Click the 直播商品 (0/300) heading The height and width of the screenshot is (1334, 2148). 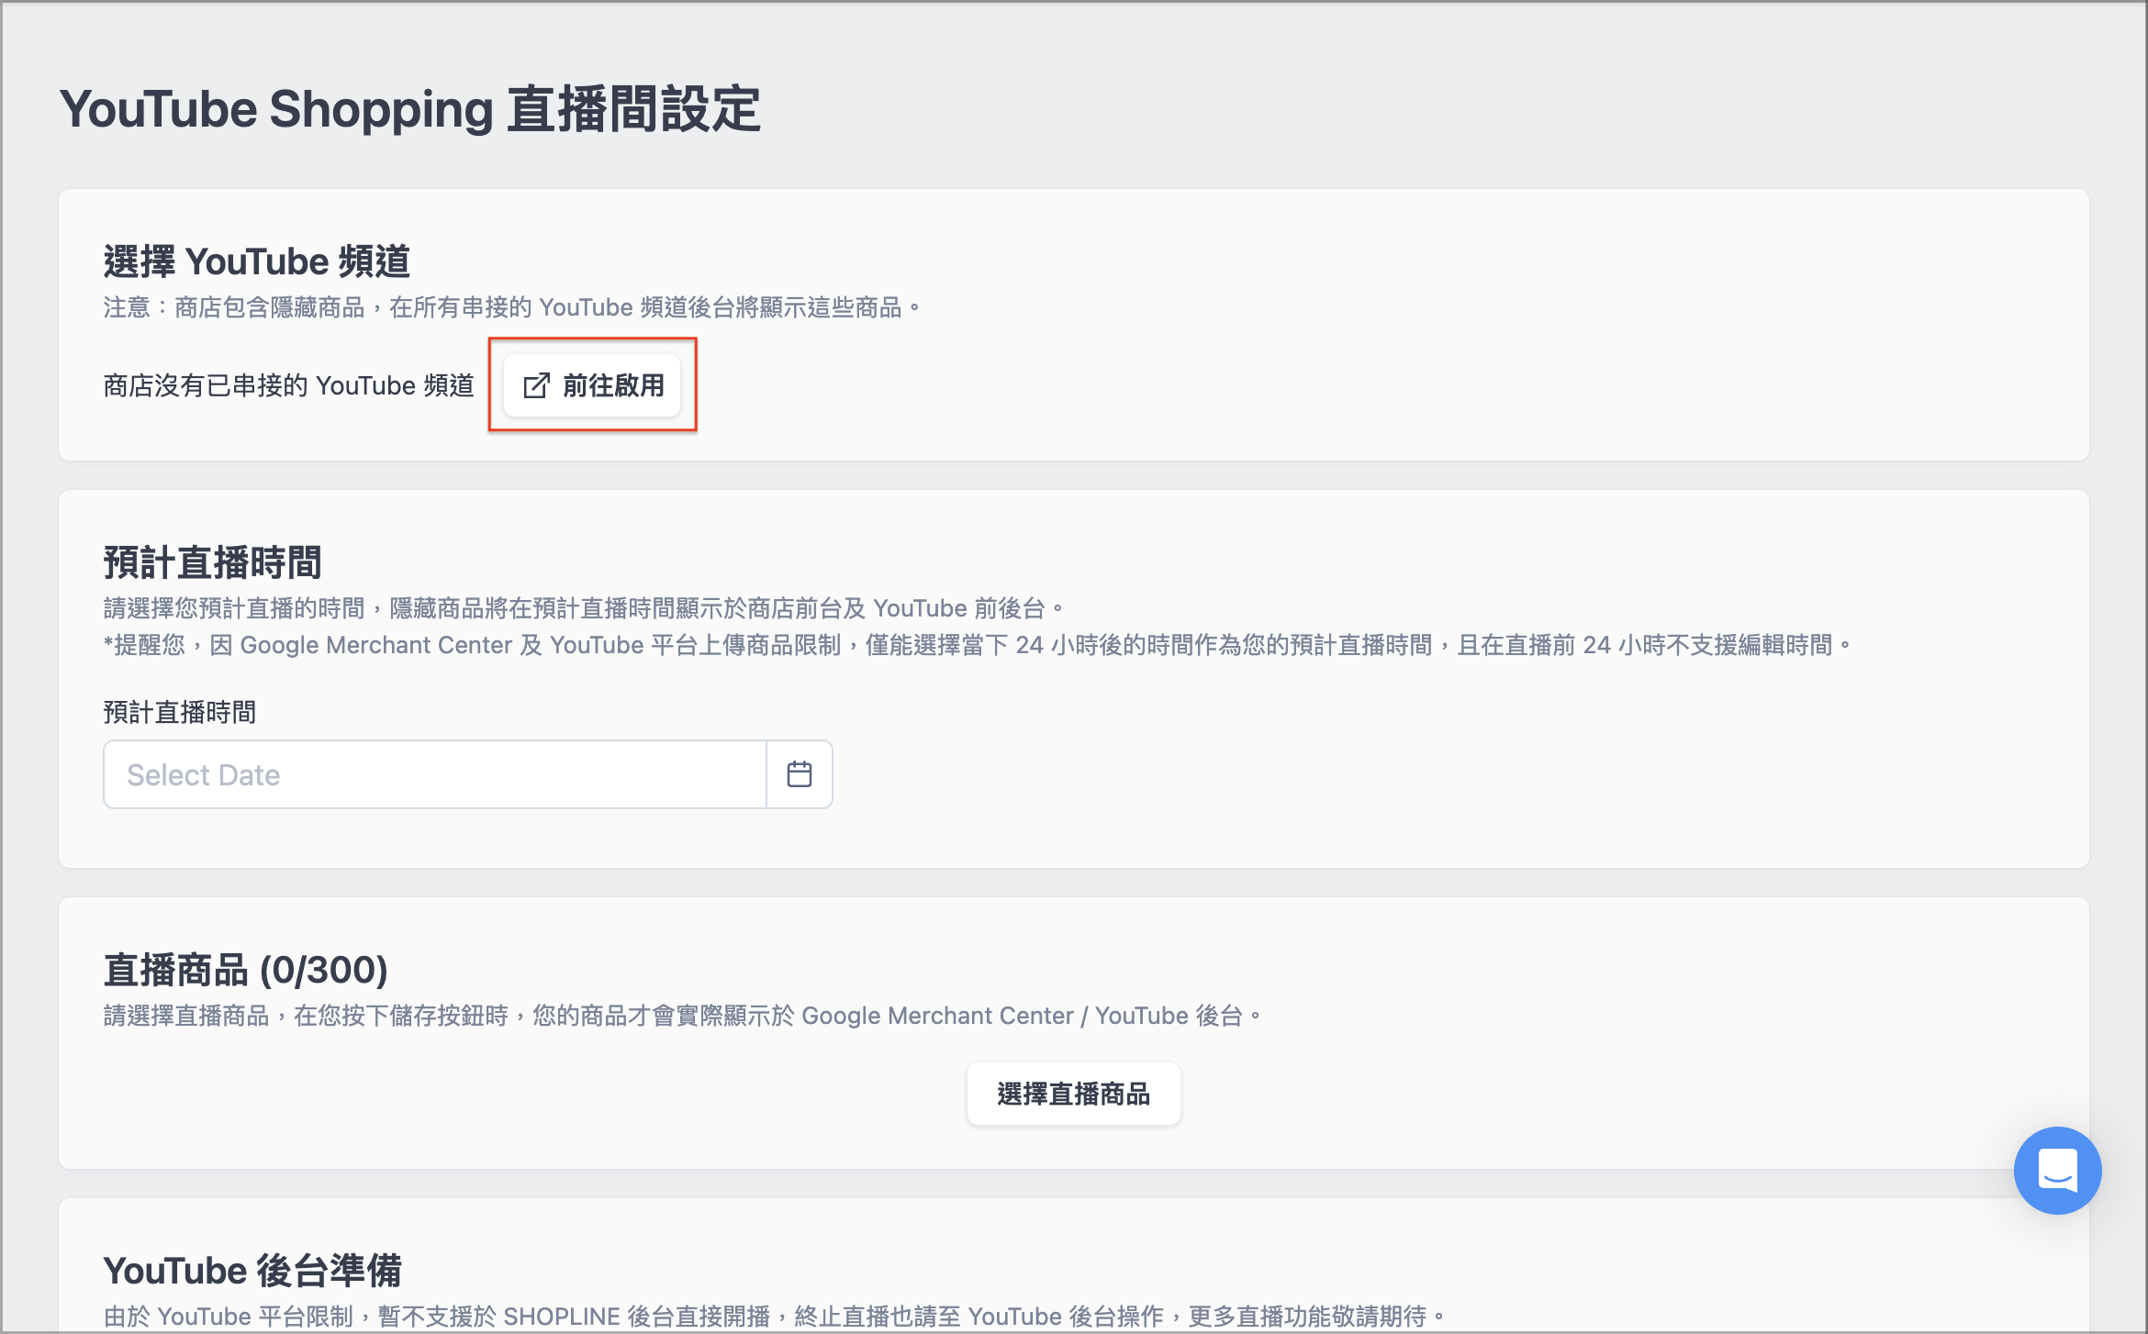tap(246, 970)
